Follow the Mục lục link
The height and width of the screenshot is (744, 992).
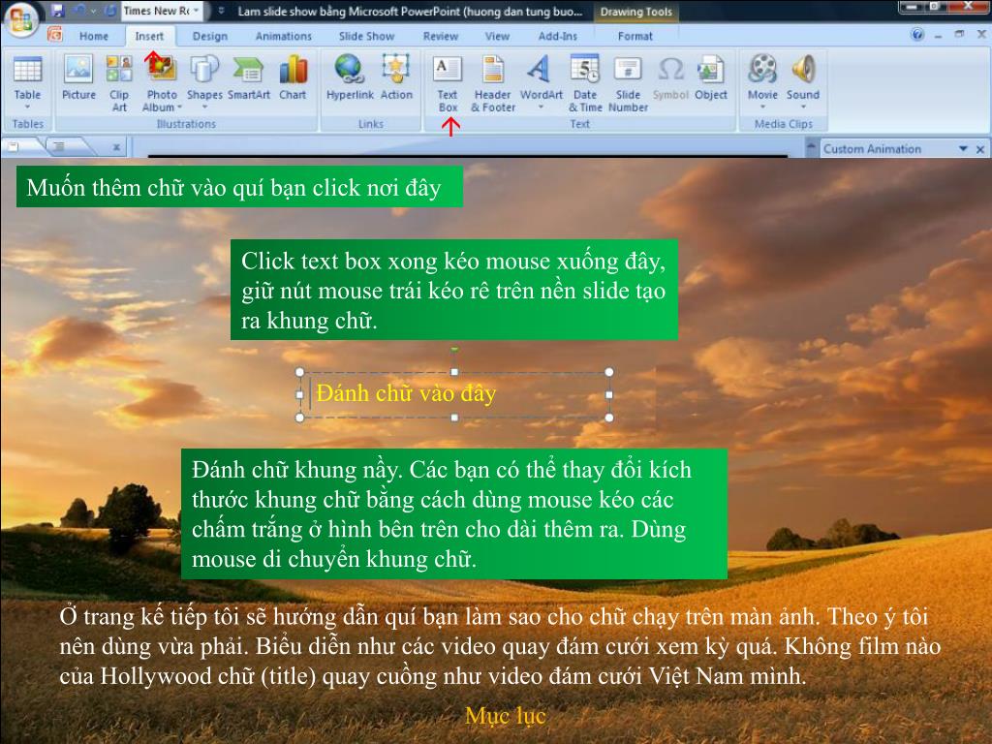coord(505,716)
